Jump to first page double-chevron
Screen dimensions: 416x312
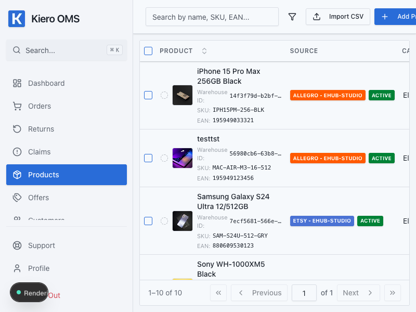218,293
